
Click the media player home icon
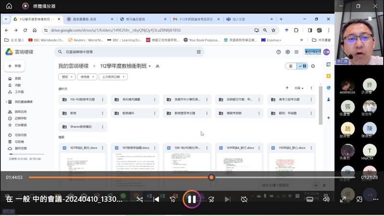(9, 6)
